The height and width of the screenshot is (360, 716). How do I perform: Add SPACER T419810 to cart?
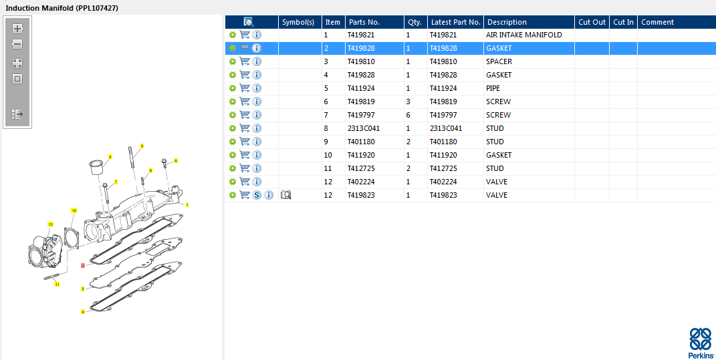point(245,61)
